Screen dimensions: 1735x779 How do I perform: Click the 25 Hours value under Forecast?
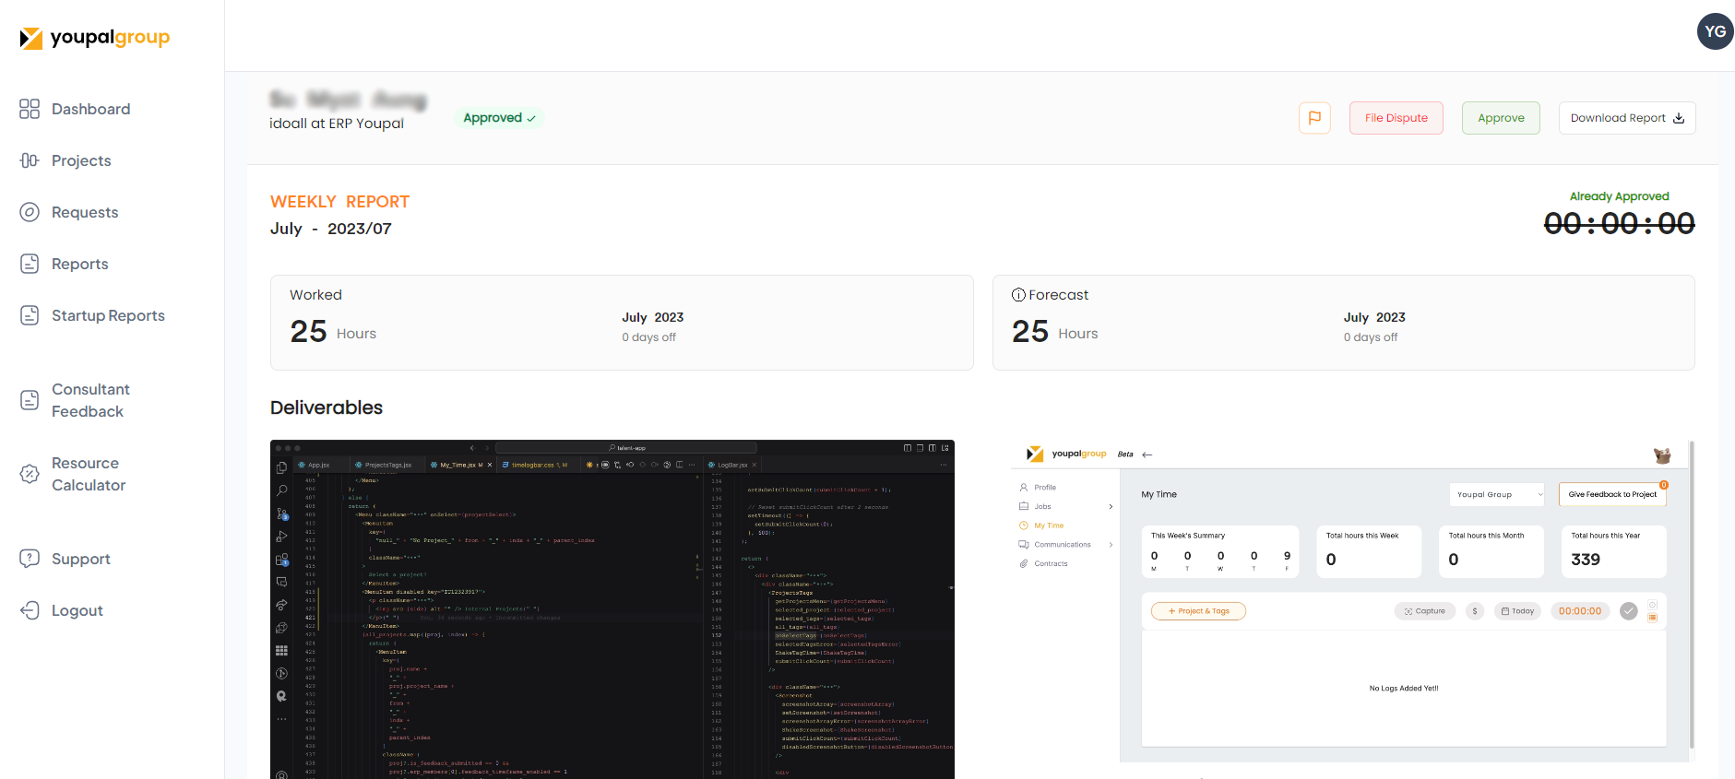click(1054, 331)
